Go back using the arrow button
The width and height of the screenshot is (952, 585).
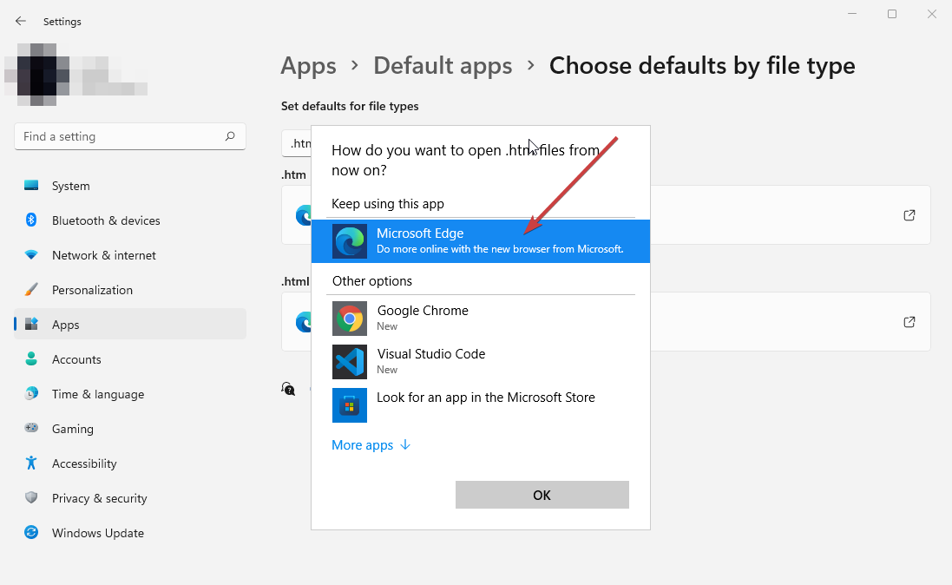[20, 21]
